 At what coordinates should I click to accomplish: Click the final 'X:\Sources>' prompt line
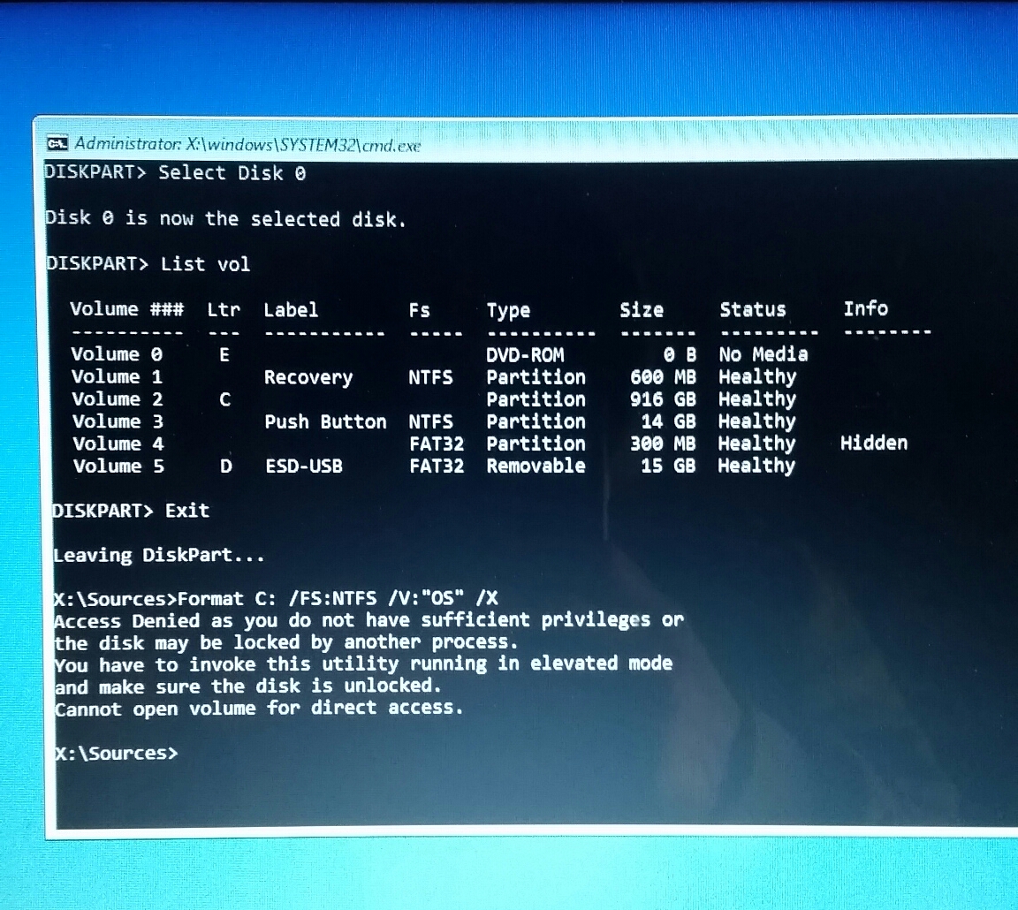117,753
